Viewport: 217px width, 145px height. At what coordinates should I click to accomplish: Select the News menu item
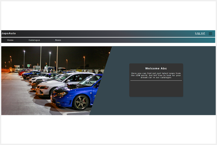coord(58,40)
